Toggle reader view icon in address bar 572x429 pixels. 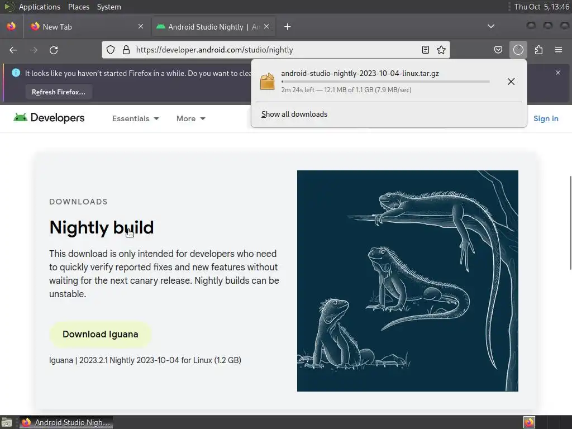tap(425, 50)
